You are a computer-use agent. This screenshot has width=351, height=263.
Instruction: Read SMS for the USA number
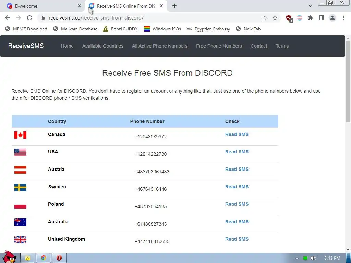coord(237,152)
